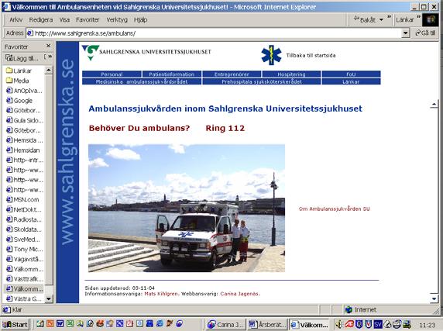Open the Gula Sido favorite
This screenshot has height=331, width=443.
click(x=25, y=120)
